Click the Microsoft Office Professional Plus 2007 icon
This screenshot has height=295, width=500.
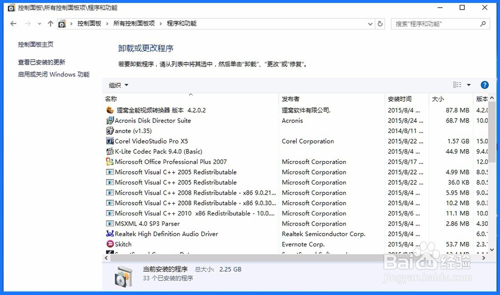[x=110, y=161]
